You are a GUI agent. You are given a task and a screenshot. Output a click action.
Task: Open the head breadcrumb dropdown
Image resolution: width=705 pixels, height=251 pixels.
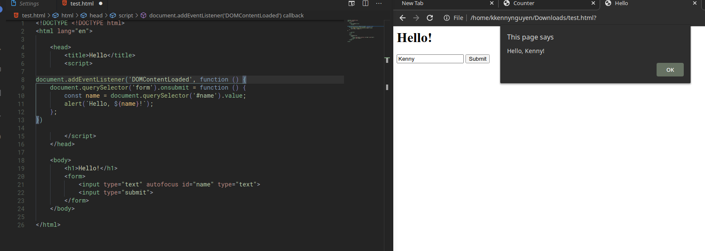point(96,15)
